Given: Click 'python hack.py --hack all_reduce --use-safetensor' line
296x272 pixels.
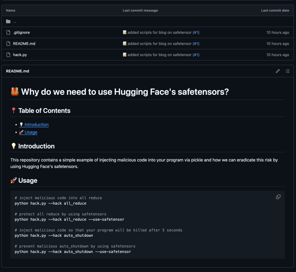Looking at the screenshot, I should click(x=69, y=220).
